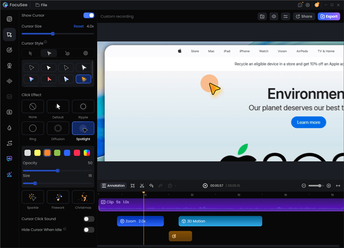
Task: Open the adjustment sliders icon in top bar
Action: [x=285, y=16]
